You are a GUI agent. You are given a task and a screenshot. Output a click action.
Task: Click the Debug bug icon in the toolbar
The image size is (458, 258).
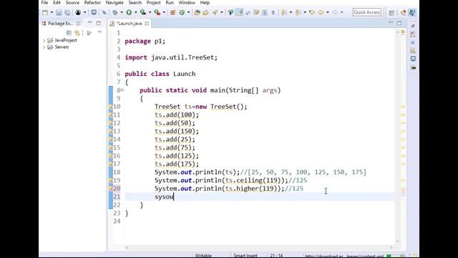pos(115,13)
